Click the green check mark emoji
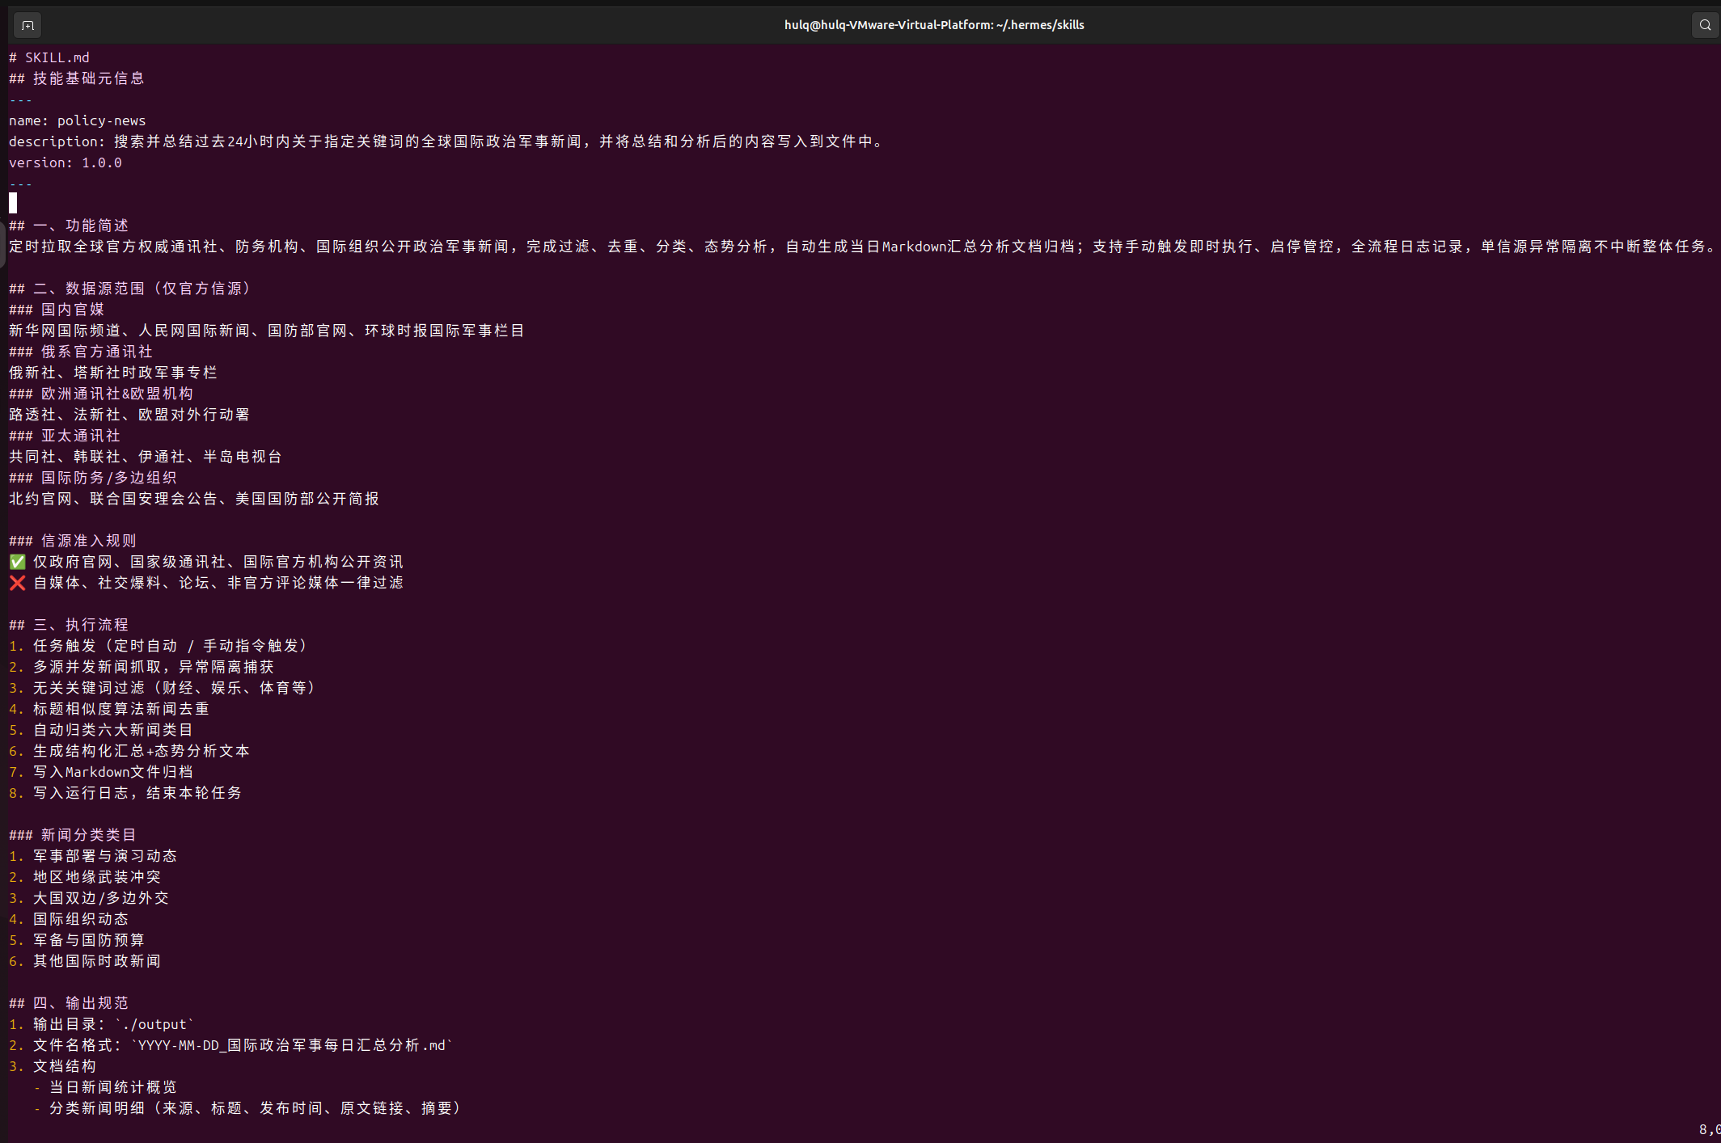1721x1143 pixels. [x=17, y=562]
